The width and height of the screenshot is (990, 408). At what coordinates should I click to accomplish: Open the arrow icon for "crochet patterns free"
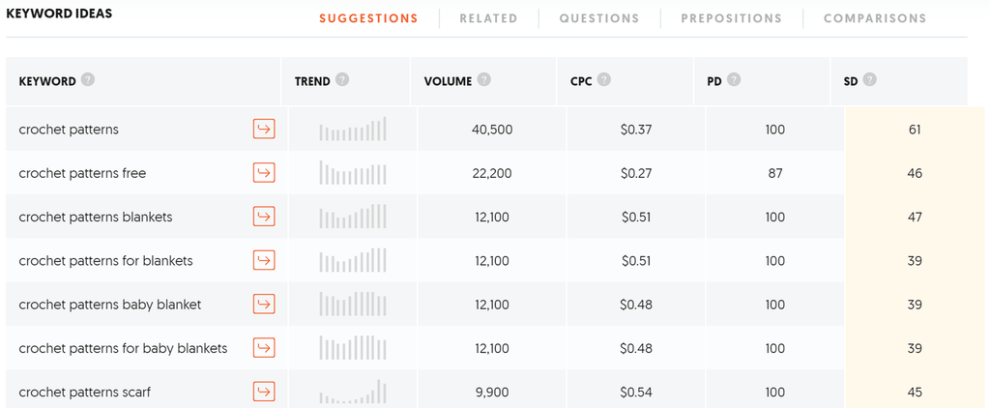click(x=264, y=173)
